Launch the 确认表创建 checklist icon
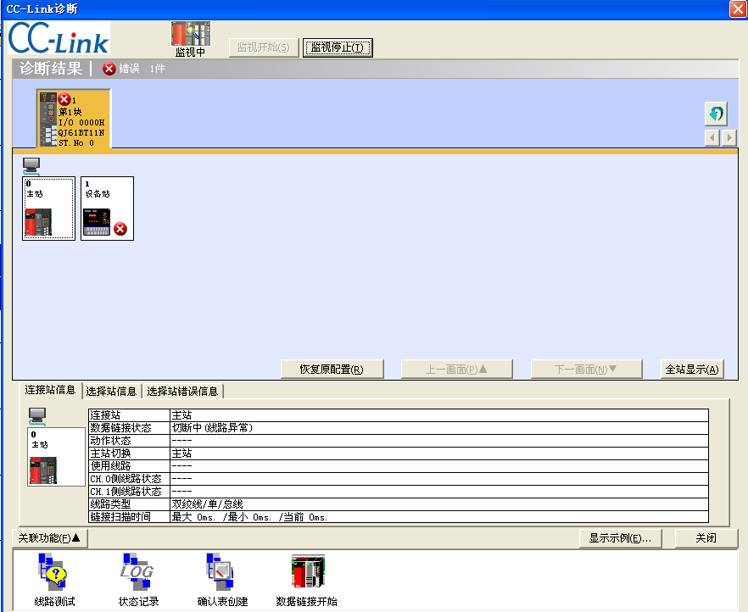This screenshot has height=612, width=748. (222, 574)
